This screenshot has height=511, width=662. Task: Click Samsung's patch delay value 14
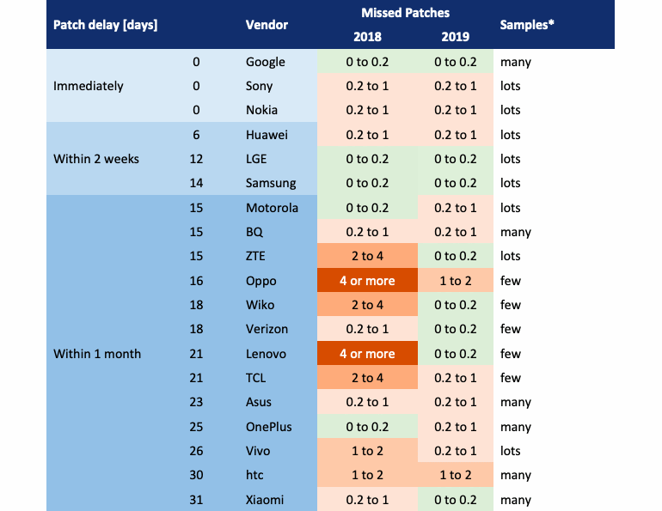pyautogui.click(x=195, y=183)
